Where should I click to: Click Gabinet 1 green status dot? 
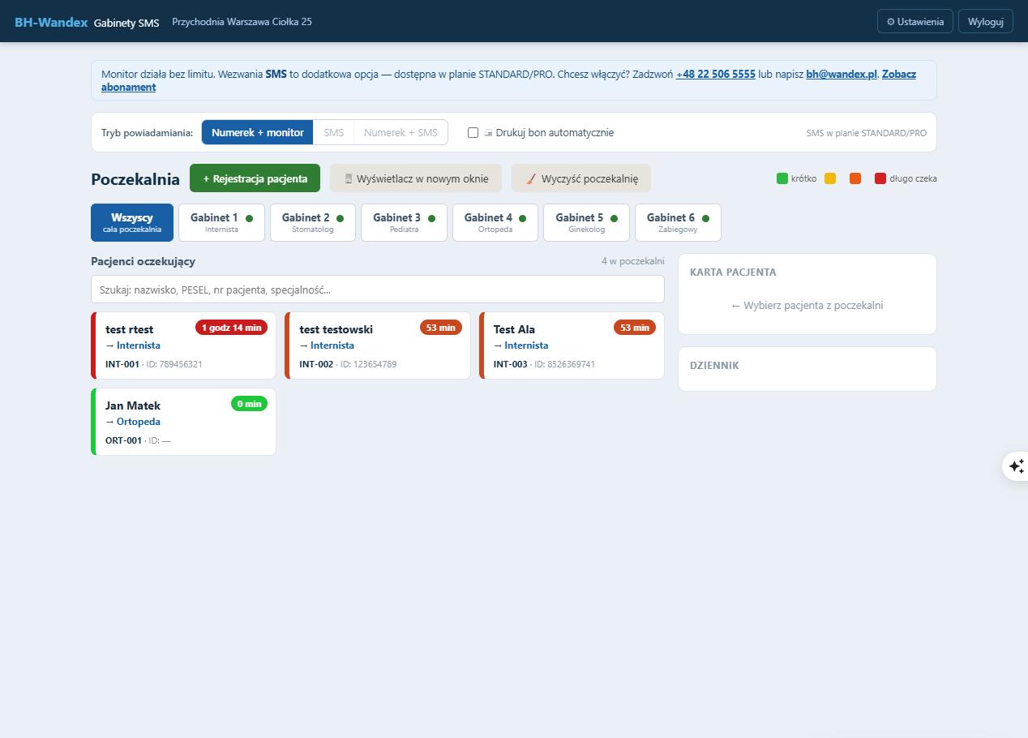pyautogui.click(x=249, y=218)
